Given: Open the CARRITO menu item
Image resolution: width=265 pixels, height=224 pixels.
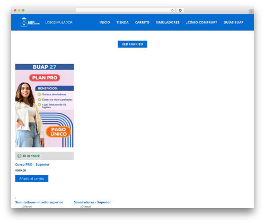Looking at the screenshot, I should point(142,22).
